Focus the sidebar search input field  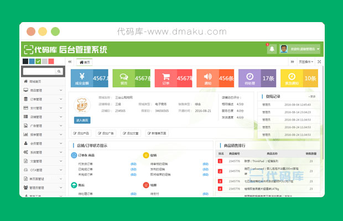tap(39, 71)
